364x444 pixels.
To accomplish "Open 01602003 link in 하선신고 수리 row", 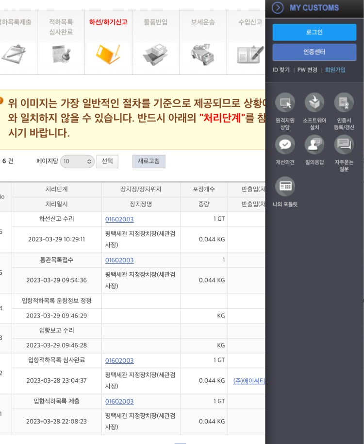I will tap(119, 219).
